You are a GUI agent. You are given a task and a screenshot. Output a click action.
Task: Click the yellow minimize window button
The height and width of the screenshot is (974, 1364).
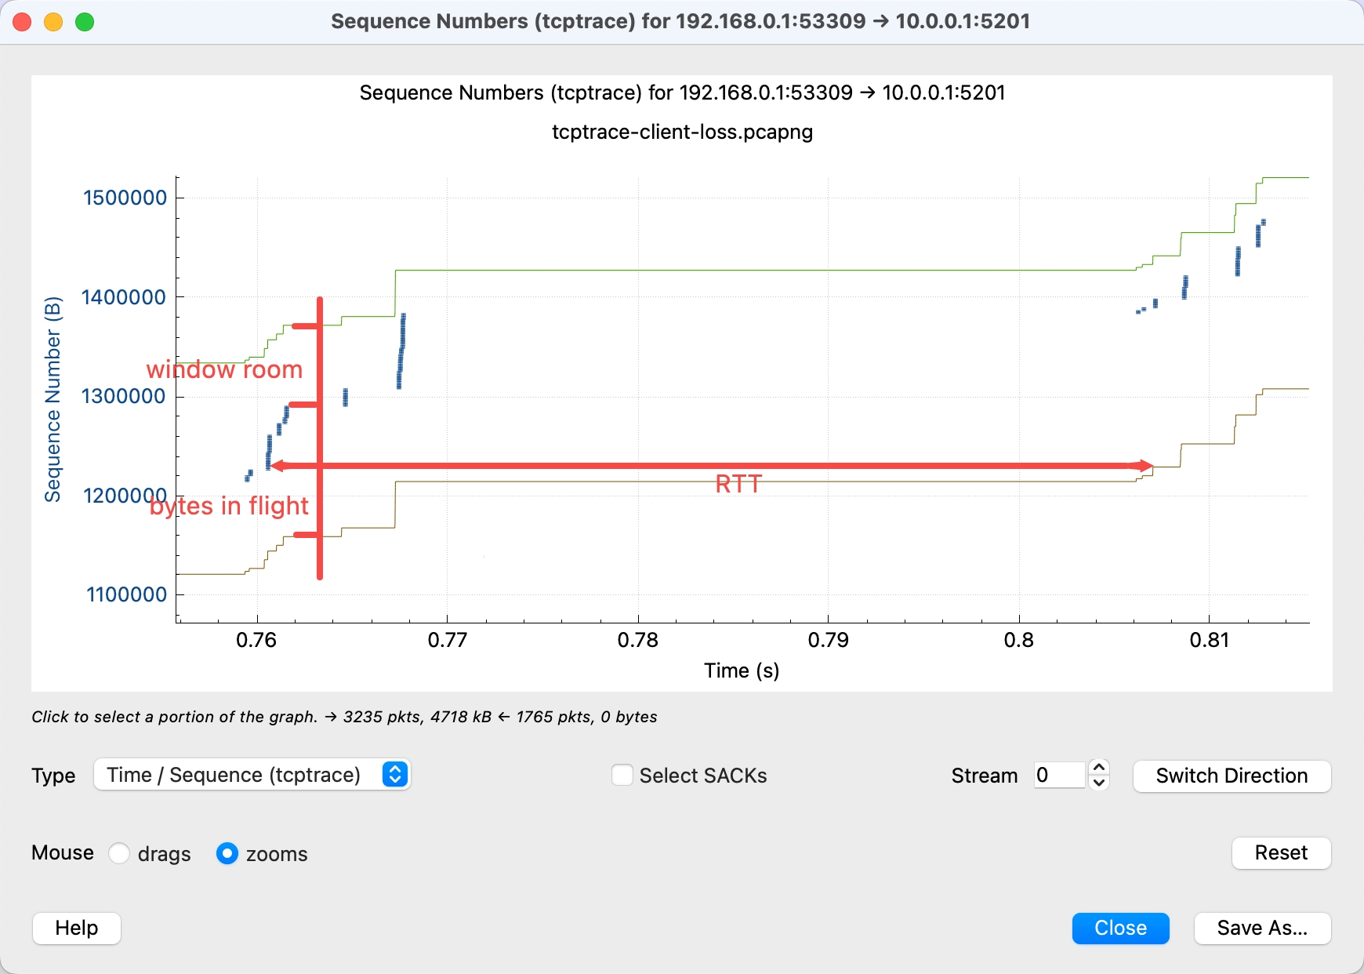click(53, 22)
